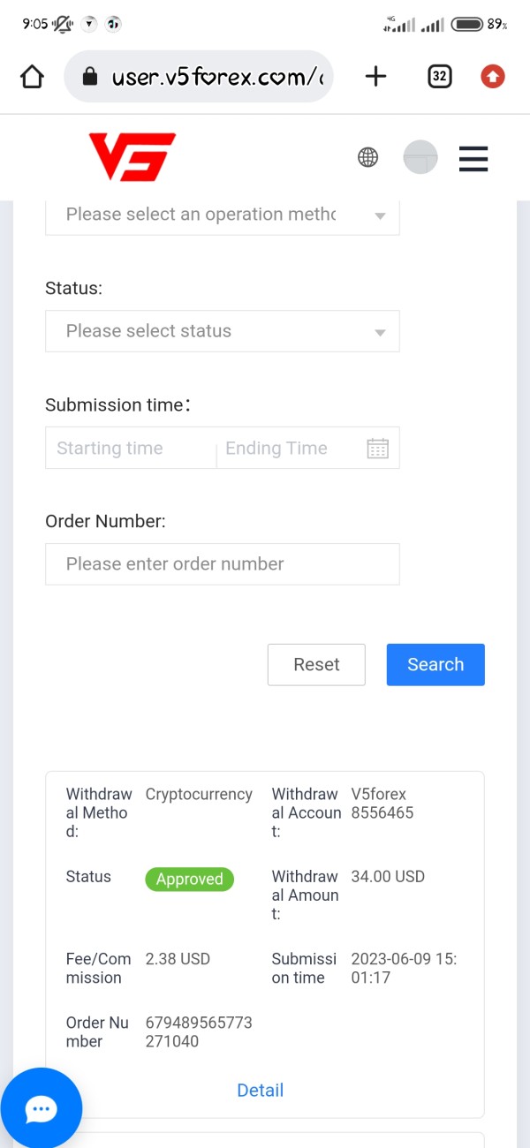Viewport: 530px width, 1148px height.
Task: Expand the operation method dropdown
Action: (222, 215)
